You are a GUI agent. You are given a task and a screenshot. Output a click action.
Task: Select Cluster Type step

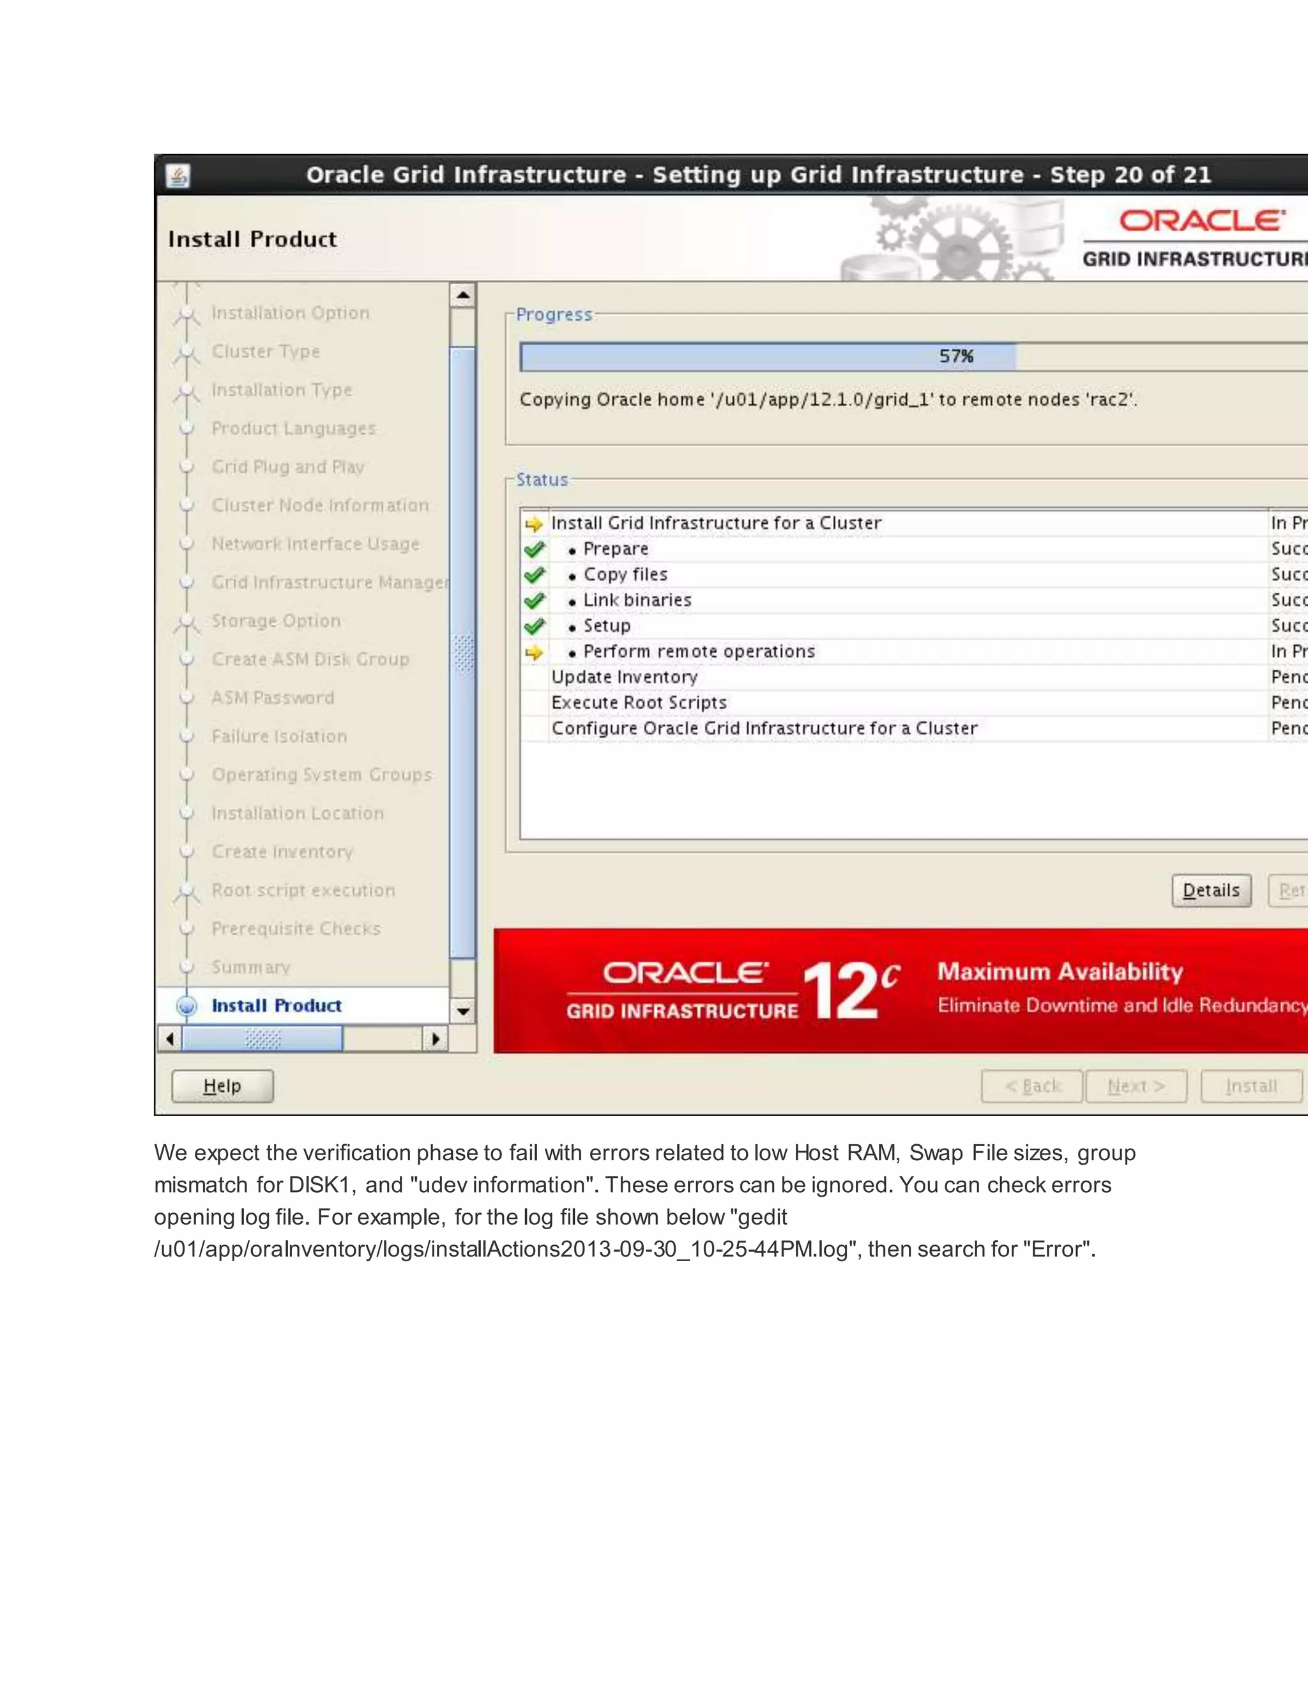point(266,351)
